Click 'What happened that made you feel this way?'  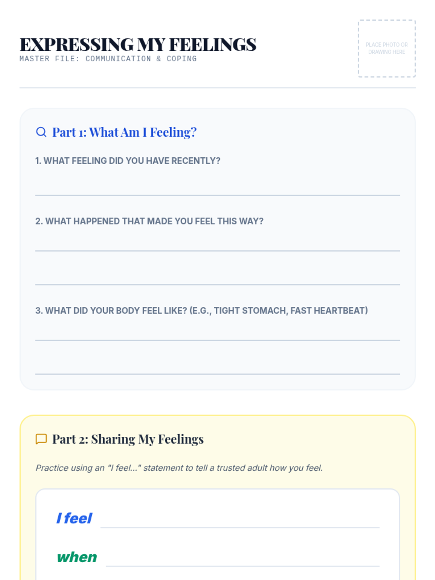tap(149, 221)
